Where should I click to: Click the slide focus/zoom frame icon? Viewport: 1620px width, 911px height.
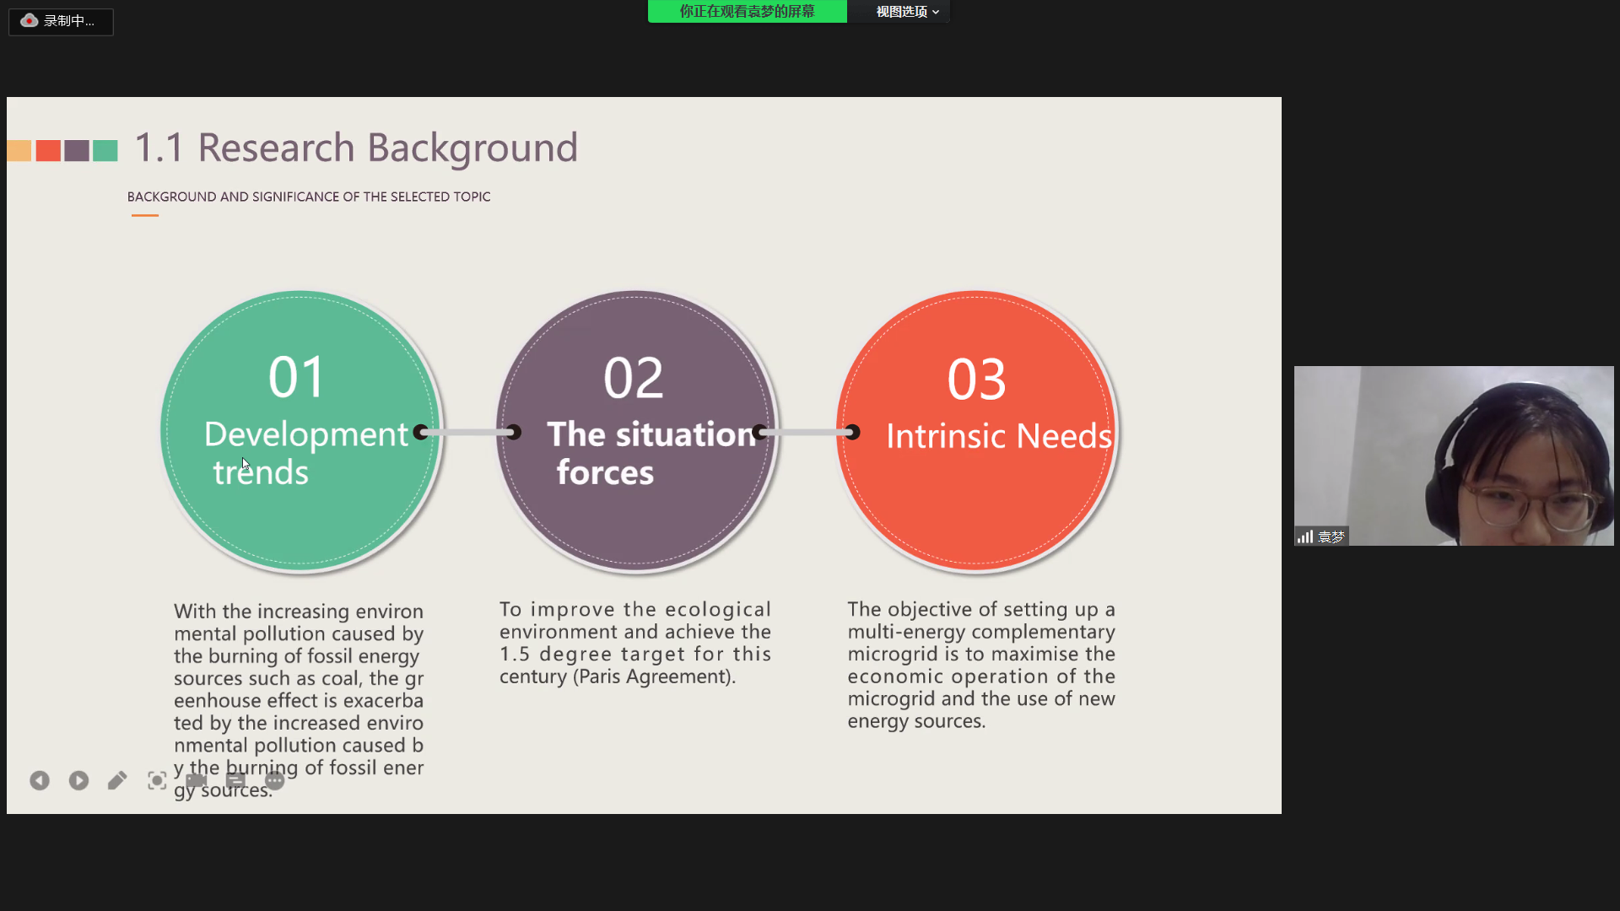click(157, 781)
